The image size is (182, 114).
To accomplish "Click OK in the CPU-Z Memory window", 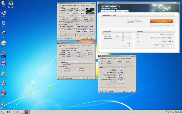I will pyautogui.click(x=132, y=91).
